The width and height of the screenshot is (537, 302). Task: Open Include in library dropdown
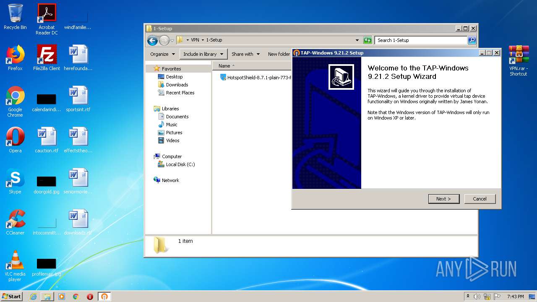tap(203, 54)
